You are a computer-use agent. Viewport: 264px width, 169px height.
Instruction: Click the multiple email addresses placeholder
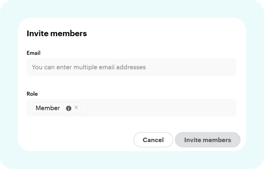pos(89,67)
